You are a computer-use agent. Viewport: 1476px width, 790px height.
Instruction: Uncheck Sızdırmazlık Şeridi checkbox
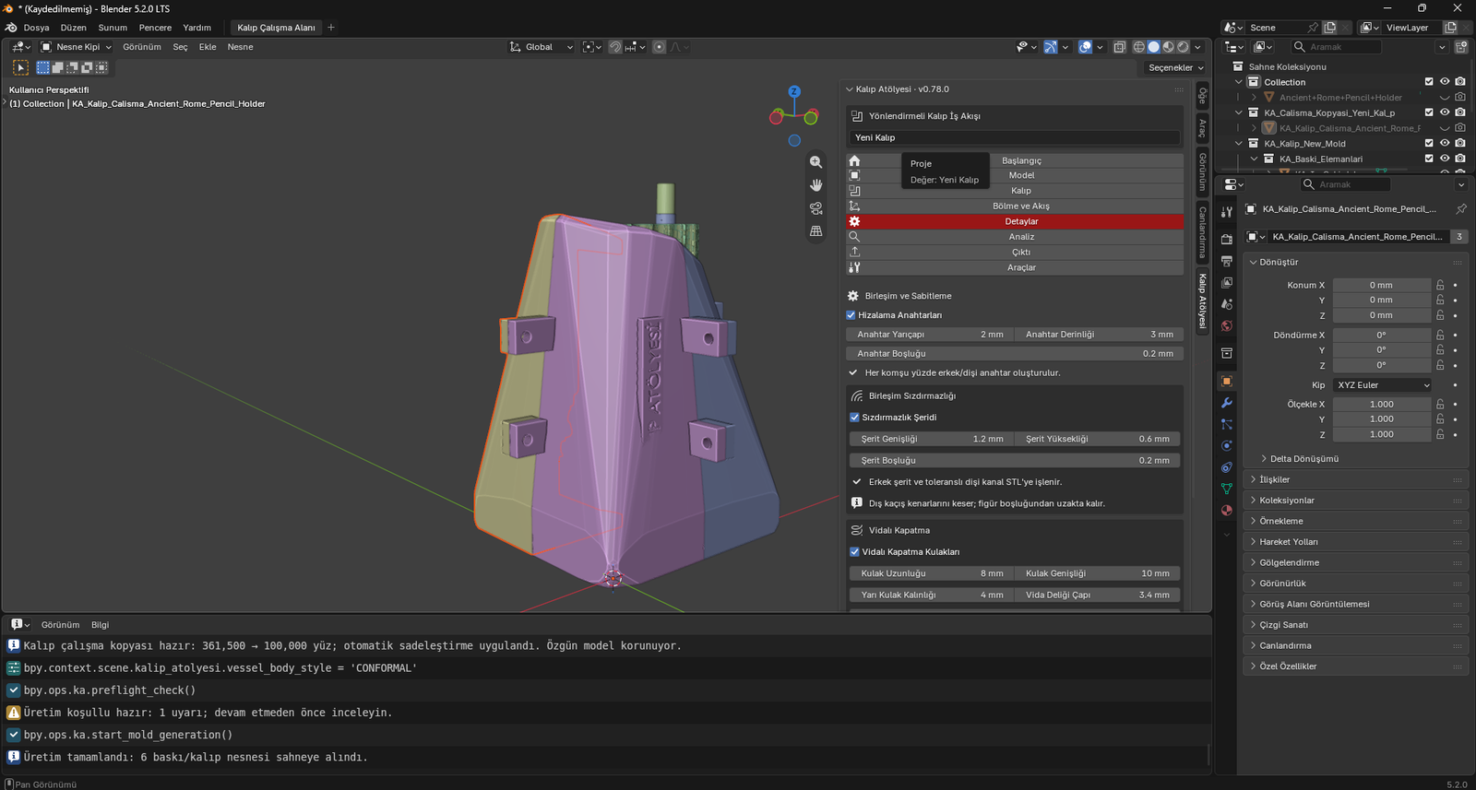(854, 418)
